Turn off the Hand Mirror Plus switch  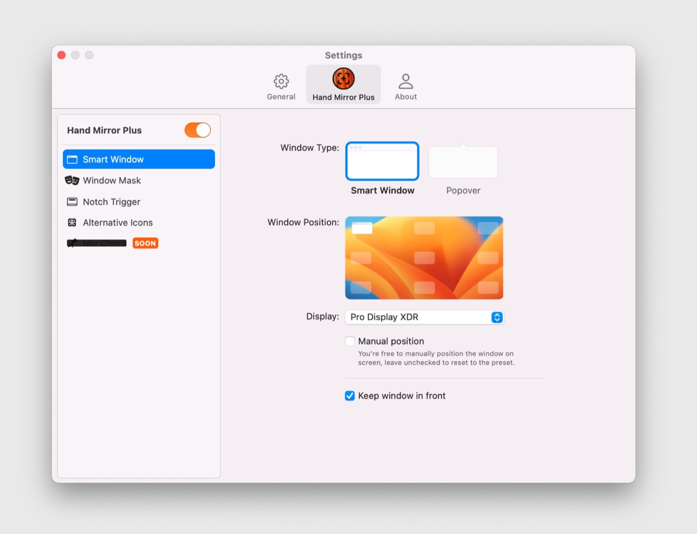(197, 130)
